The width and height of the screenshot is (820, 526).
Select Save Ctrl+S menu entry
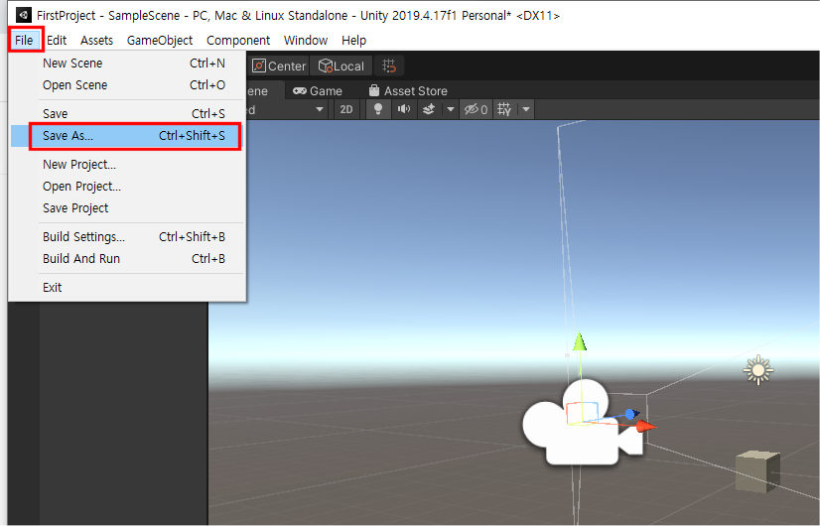128,113
